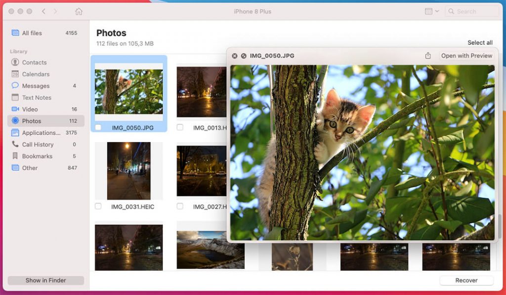This screenshot has width=506, height=295.
Task: Click Select all above the photo grid
Action: click(480, 42)
